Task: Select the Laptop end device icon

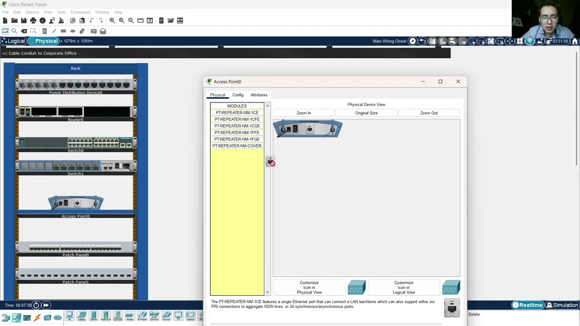Action: tap(82, 316)
